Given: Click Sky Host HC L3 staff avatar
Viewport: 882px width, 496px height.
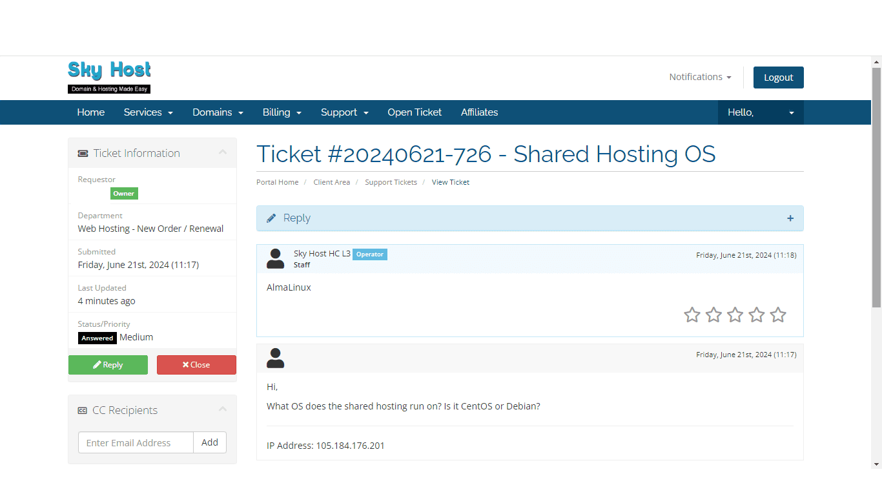Looking at the screenshot, I should 276,258.
